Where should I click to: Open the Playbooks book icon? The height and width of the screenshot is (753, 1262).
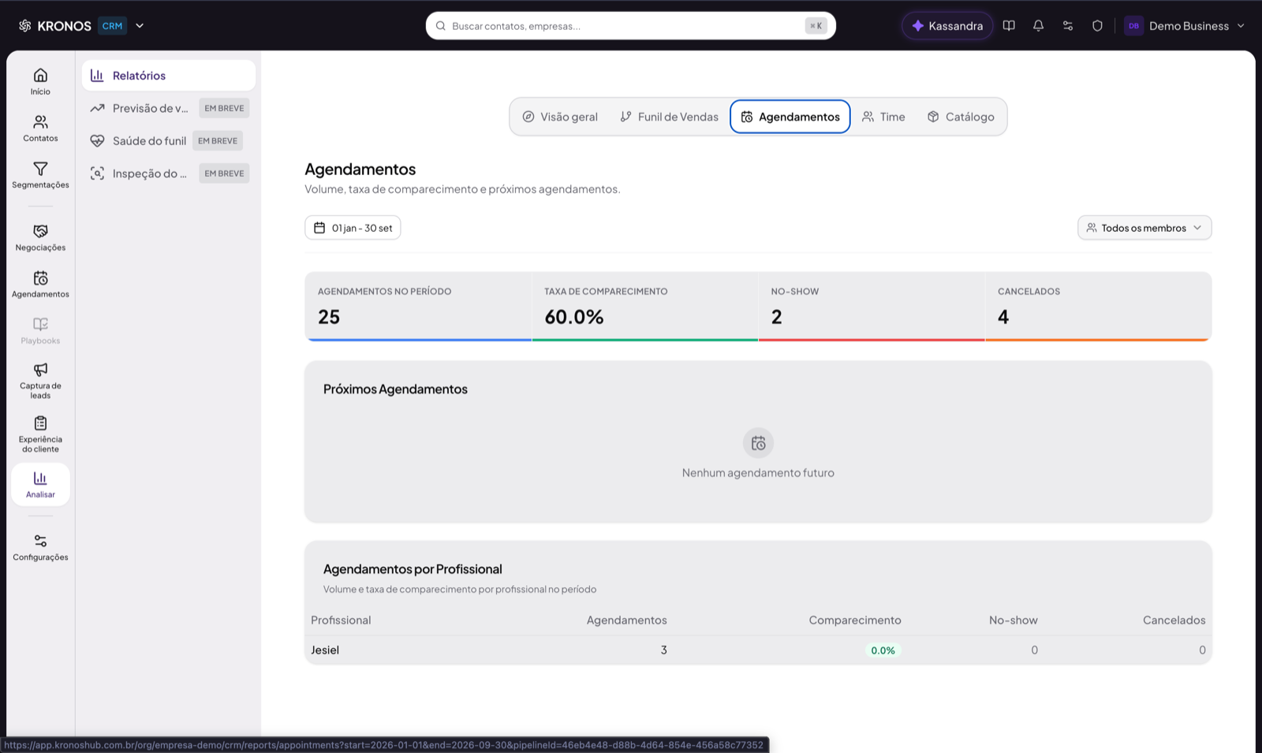[x=40, y=324]
